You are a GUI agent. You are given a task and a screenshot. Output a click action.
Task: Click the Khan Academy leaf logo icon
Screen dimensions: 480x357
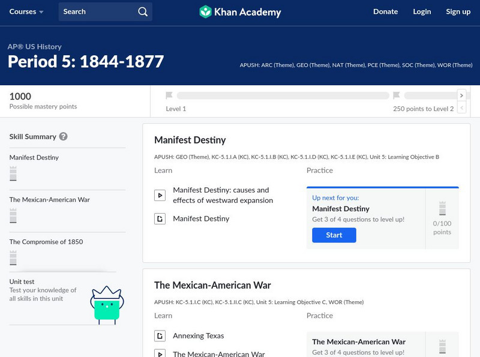[205, 12]
